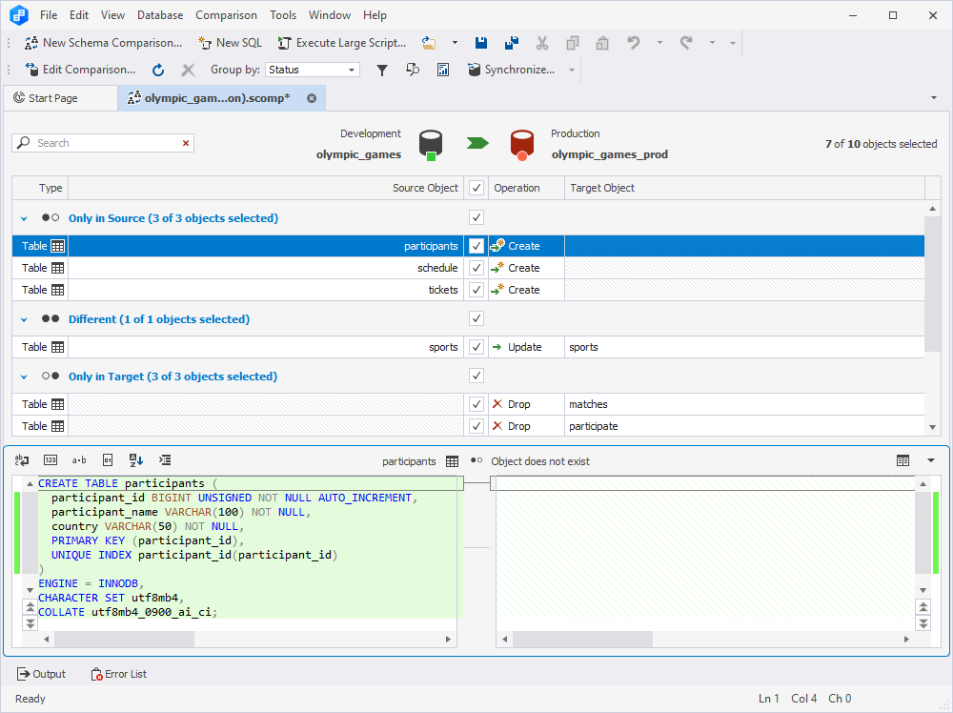The image size is (953, 713).
Task: Click the side-by-side layout icon
Action: pyautogui.click(x=903, y=460)
